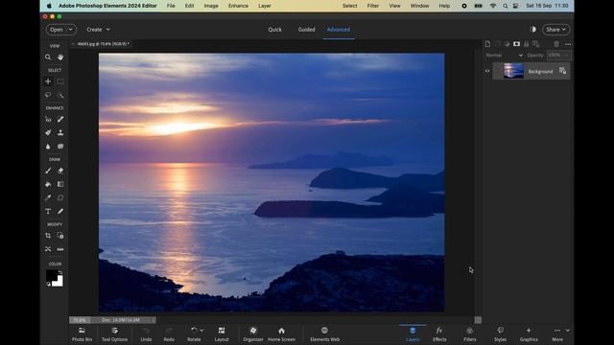
Task: Select the Color Picker eyedropper tool
Action: click(x=48, y=198)
